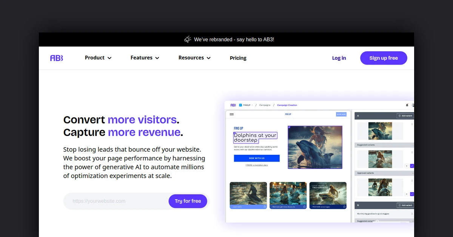This screenshot has width=453, height=237.
Task: Approve the suggested variant with purple checkmark
Action: tap(412, 166)
